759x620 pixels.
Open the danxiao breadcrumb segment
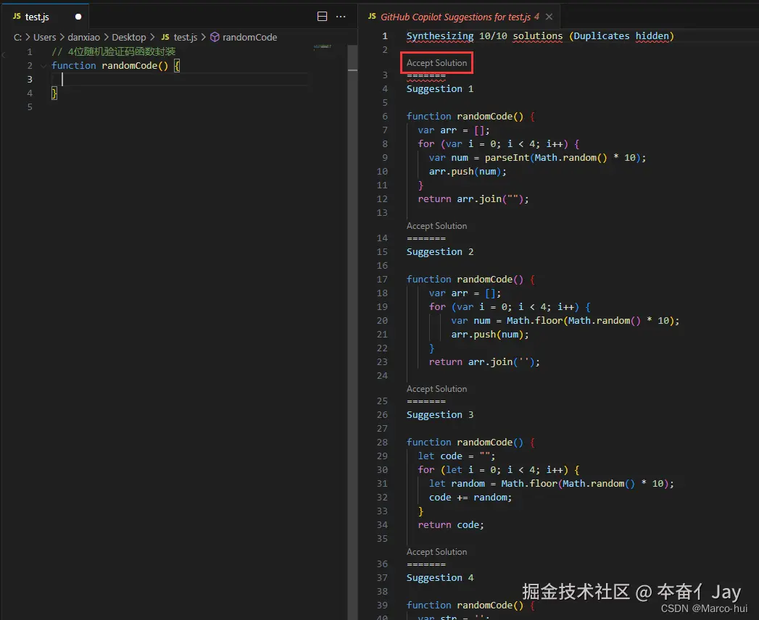[x=84, y=37]
